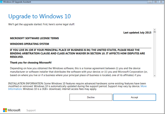165x114 pixels.
Task: Click 'Last updated July 2015' text
Action: click(x=137, y=33)
